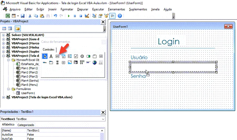237x140 pixels.
Task: Save the project with diskette icon
Action: click(23, 16)
